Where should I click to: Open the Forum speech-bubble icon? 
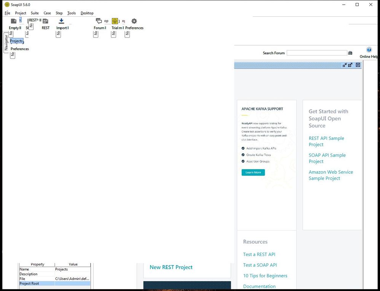(99, 21)
